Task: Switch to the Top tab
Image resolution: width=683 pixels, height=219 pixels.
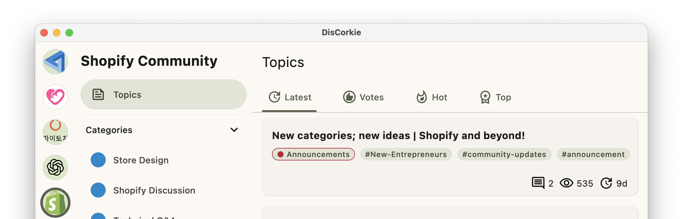Action: [495, 97]
